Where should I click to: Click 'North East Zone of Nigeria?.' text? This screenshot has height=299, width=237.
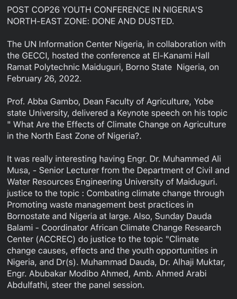[x=86, y=136]
